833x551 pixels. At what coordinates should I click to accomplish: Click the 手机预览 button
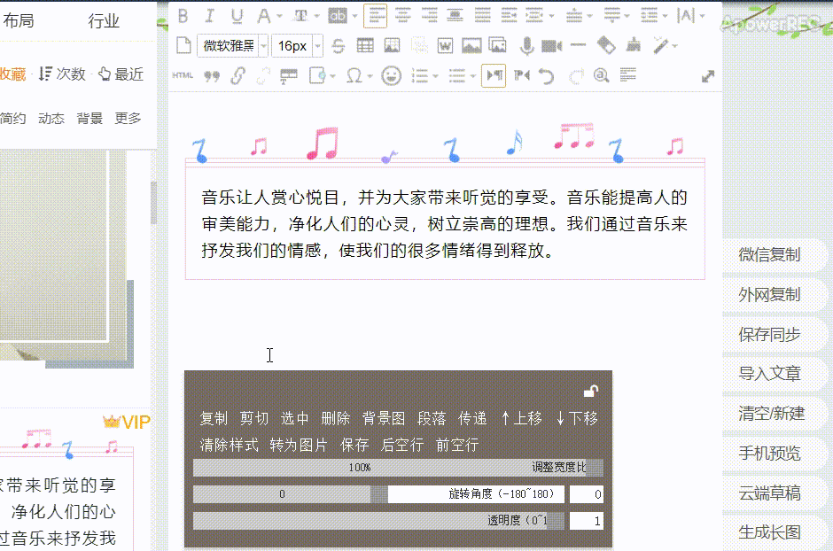770,454
